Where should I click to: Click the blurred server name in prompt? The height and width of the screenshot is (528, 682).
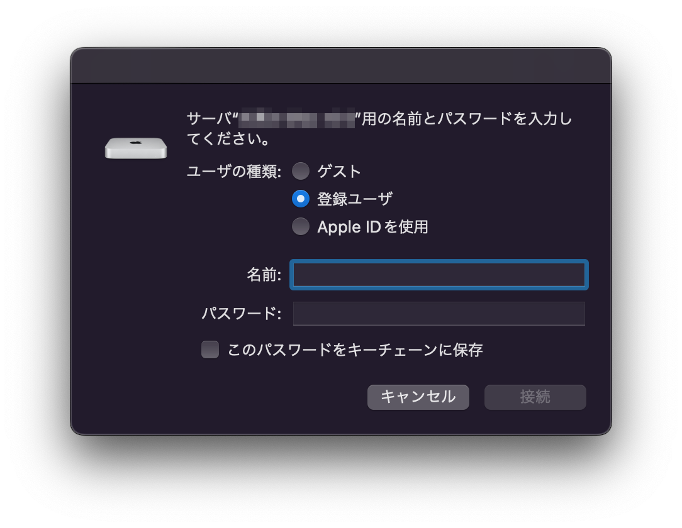point(297,118)
